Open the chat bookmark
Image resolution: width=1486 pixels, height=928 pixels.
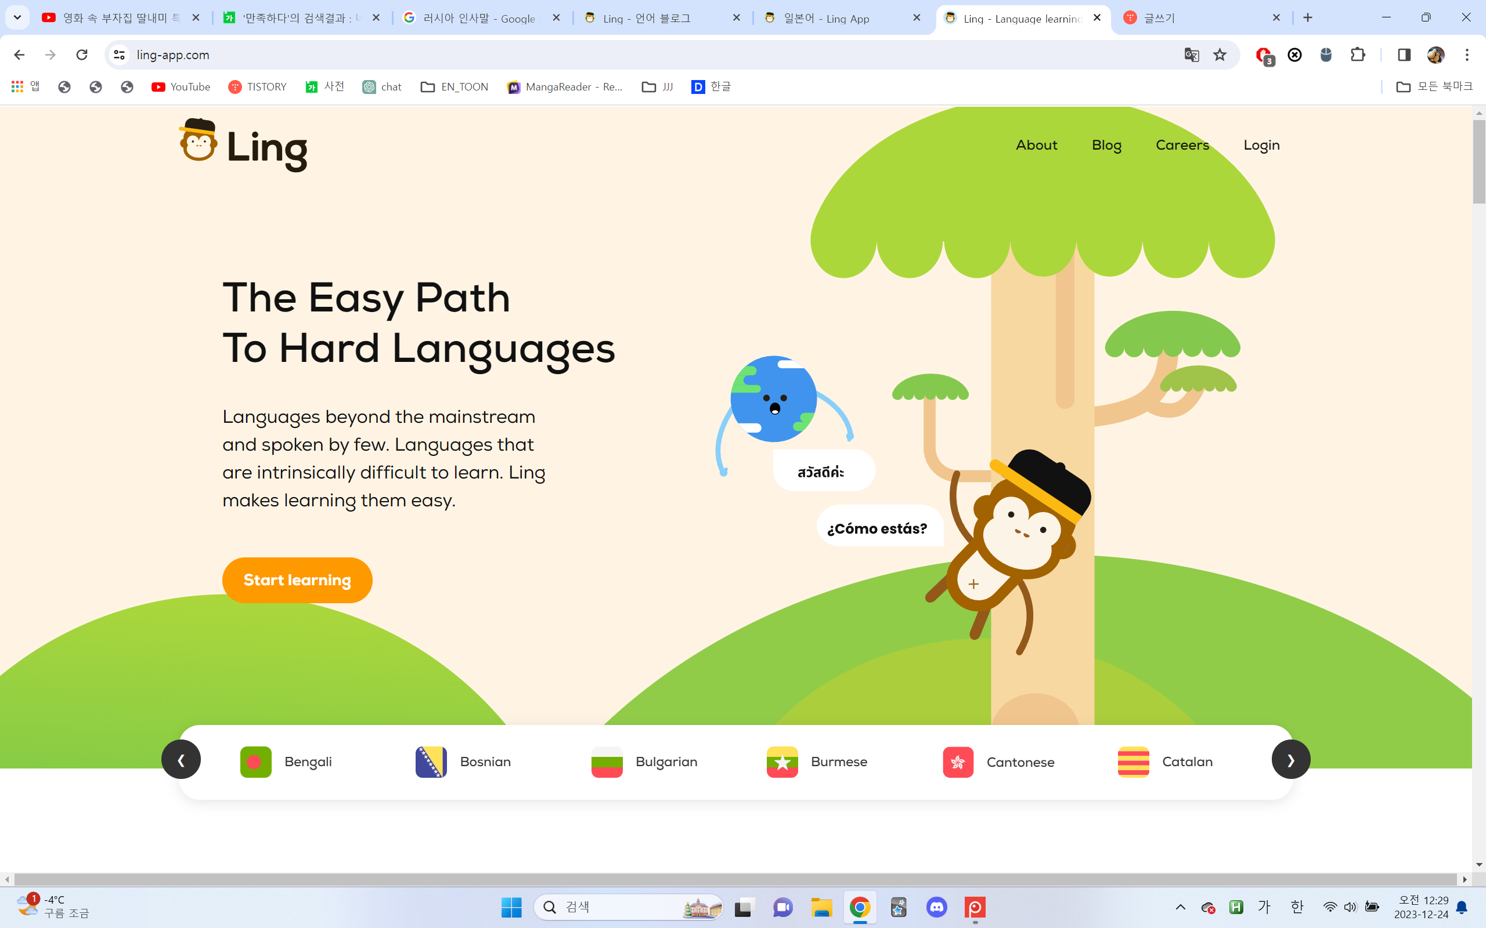(x=382, y=86)
